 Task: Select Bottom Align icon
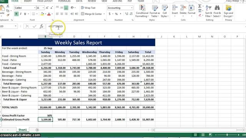(66, 8)
